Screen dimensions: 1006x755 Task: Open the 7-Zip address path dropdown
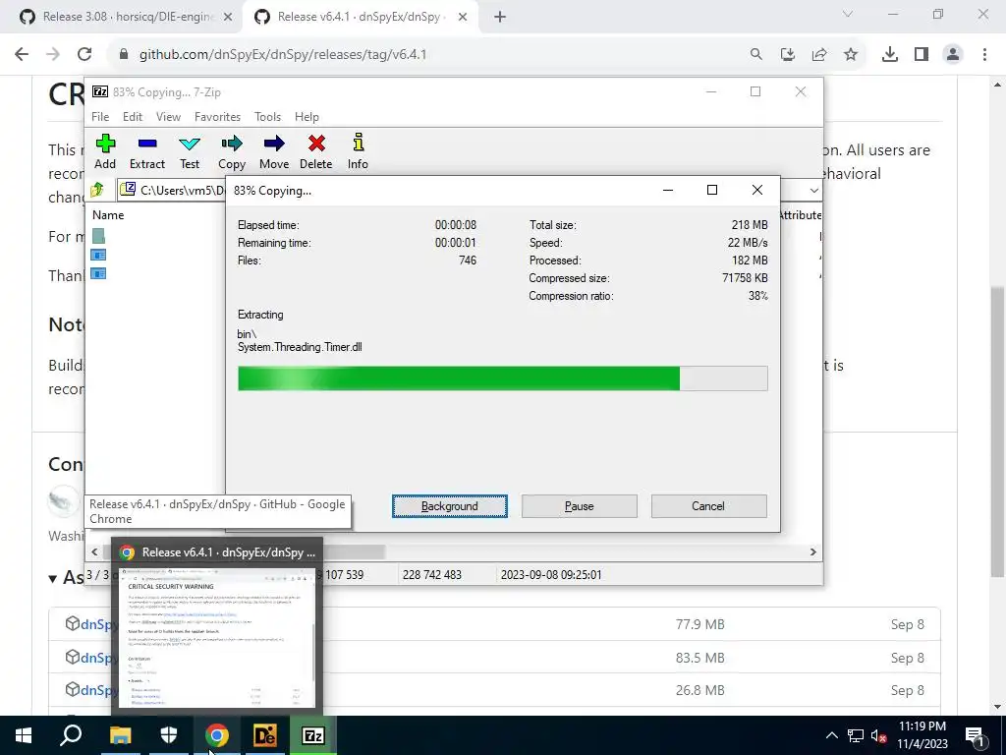(x=813, y=190)
